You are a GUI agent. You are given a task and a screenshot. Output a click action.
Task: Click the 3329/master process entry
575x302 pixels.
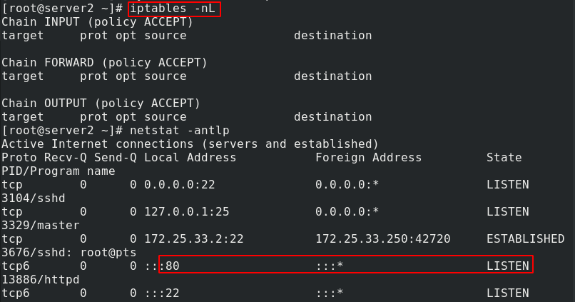(x=41, y=226)
